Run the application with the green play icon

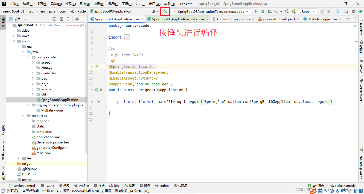pos(256,11)
